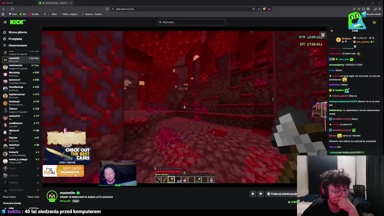Open the Kick bookmark
The height and width of the screenshot is (216, 384).
point(23,14)
